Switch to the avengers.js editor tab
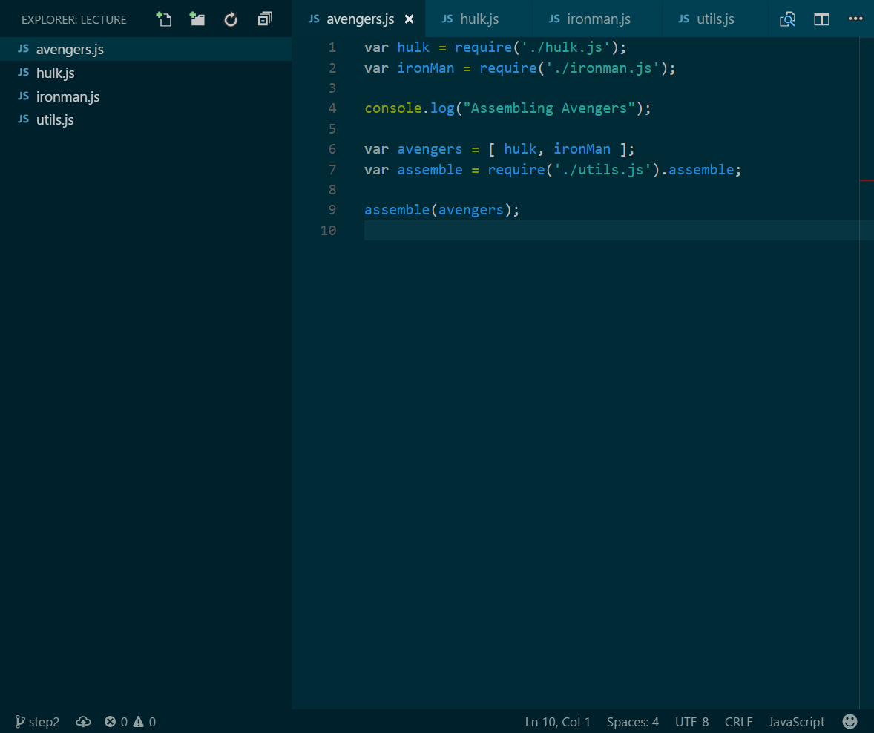Screen dimensions: 874x733 coord(360,19)
